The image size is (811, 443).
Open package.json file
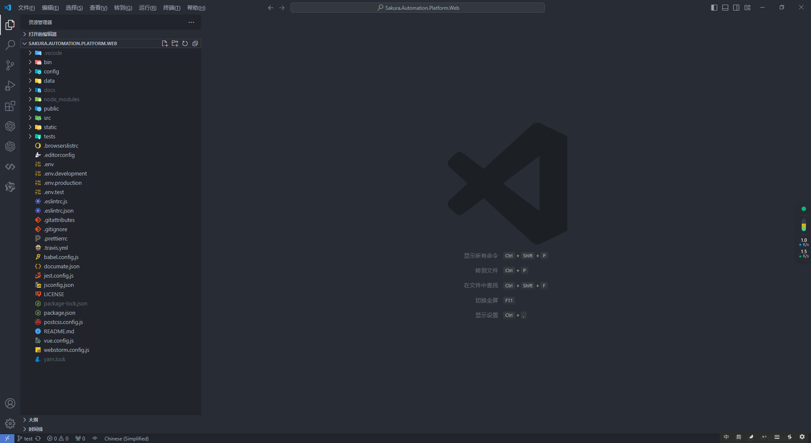(x=111, y=313)
